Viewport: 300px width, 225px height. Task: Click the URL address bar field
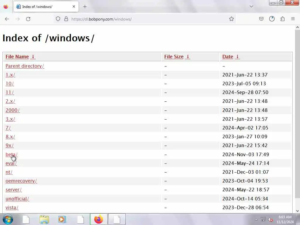pos(145,19)
